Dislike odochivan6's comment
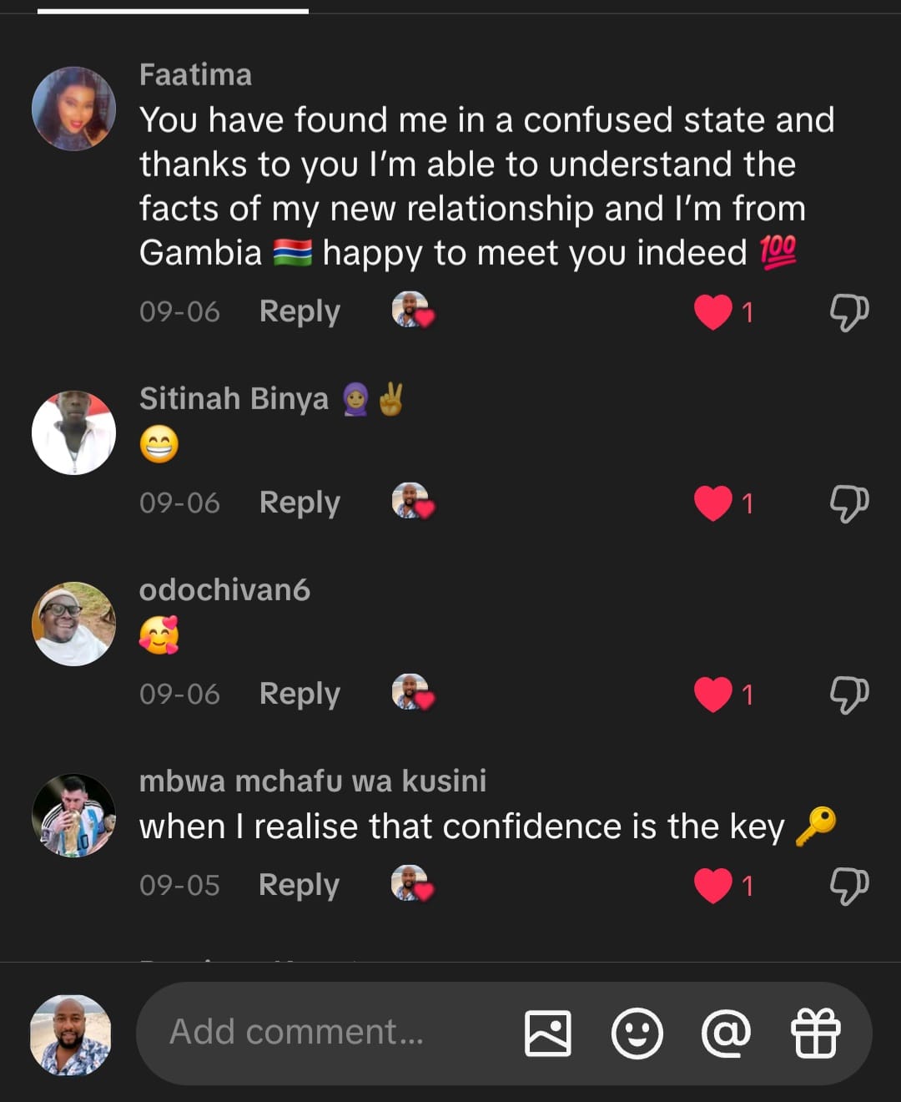Image resolution: width=901 pixels, height=1102 pixels. pos(848,695)
